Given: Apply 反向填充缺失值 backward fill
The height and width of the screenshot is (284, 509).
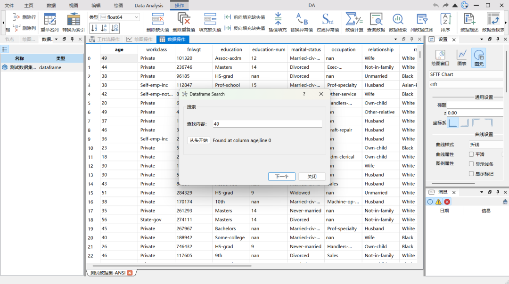Looking at the screenshot, I should point(245,28).
